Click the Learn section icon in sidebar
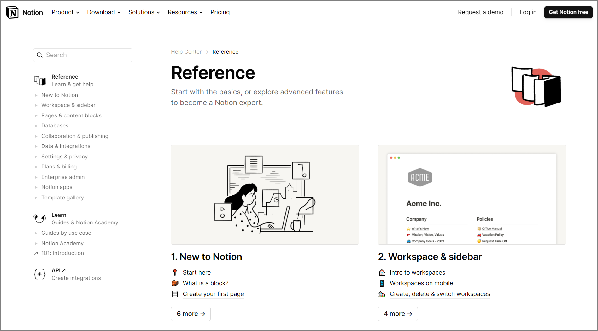598x331 pixels. pos(40,218)
